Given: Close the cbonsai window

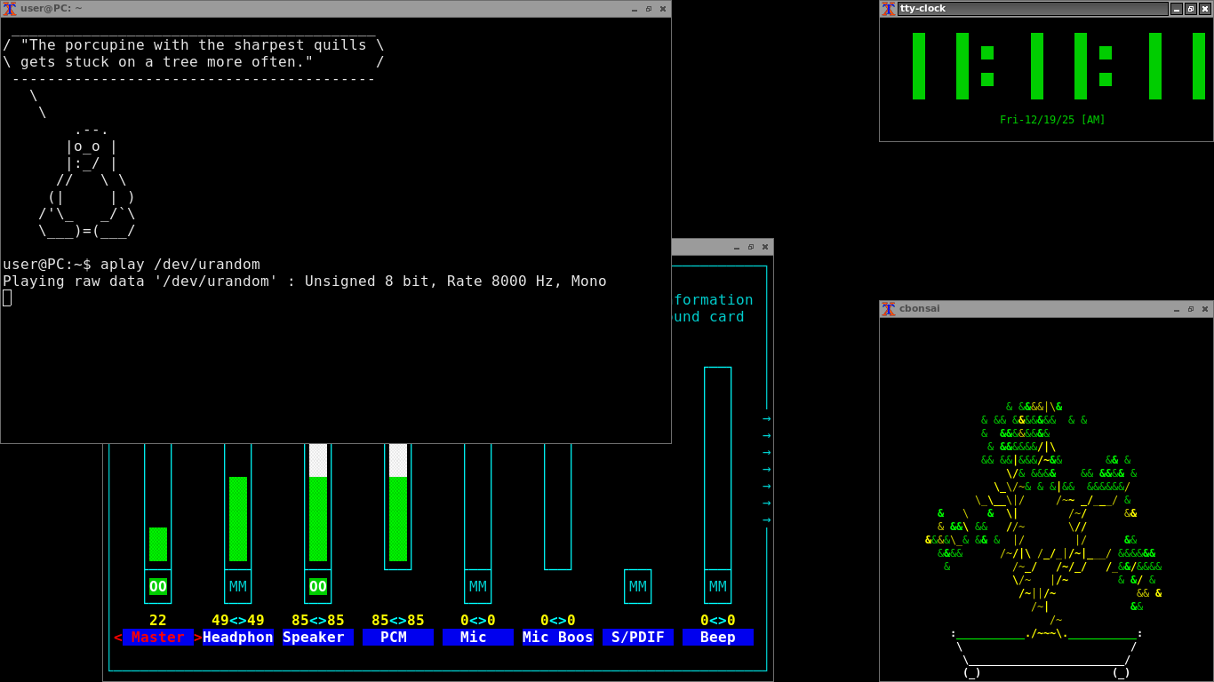Looking at the screenshot, I should click(1205, 309).
